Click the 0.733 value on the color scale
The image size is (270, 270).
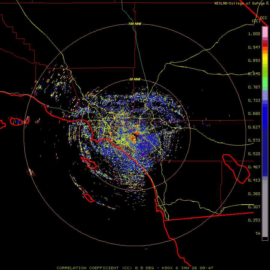pos(254,100)
